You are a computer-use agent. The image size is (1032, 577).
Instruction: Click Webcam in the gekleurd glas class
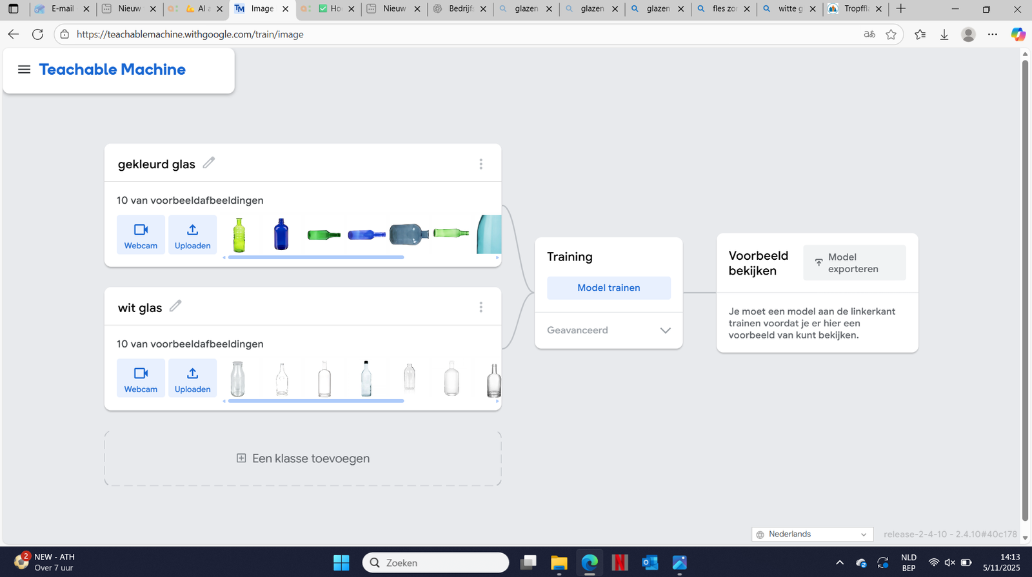141,235
